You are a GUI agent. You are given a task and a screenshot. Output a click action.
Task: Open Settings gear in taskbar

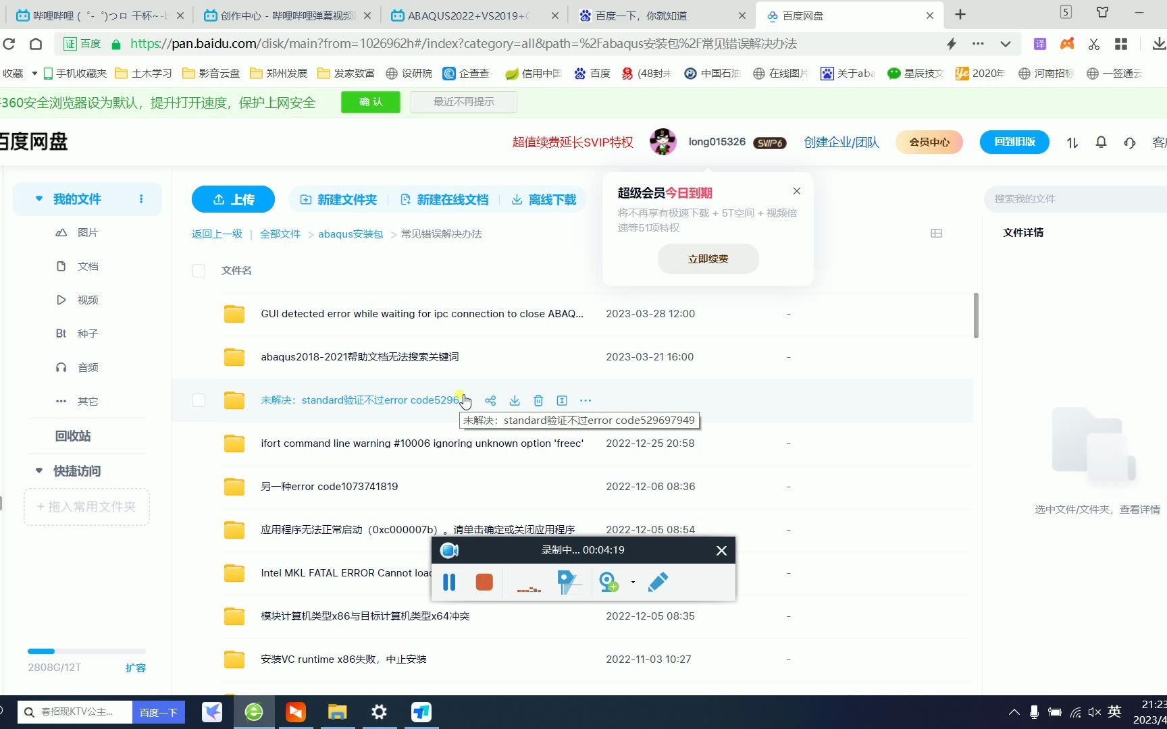(380, 712)
